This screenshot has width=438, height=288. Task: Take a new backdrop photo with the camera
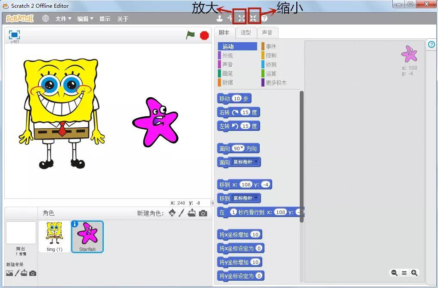point(33,273)
